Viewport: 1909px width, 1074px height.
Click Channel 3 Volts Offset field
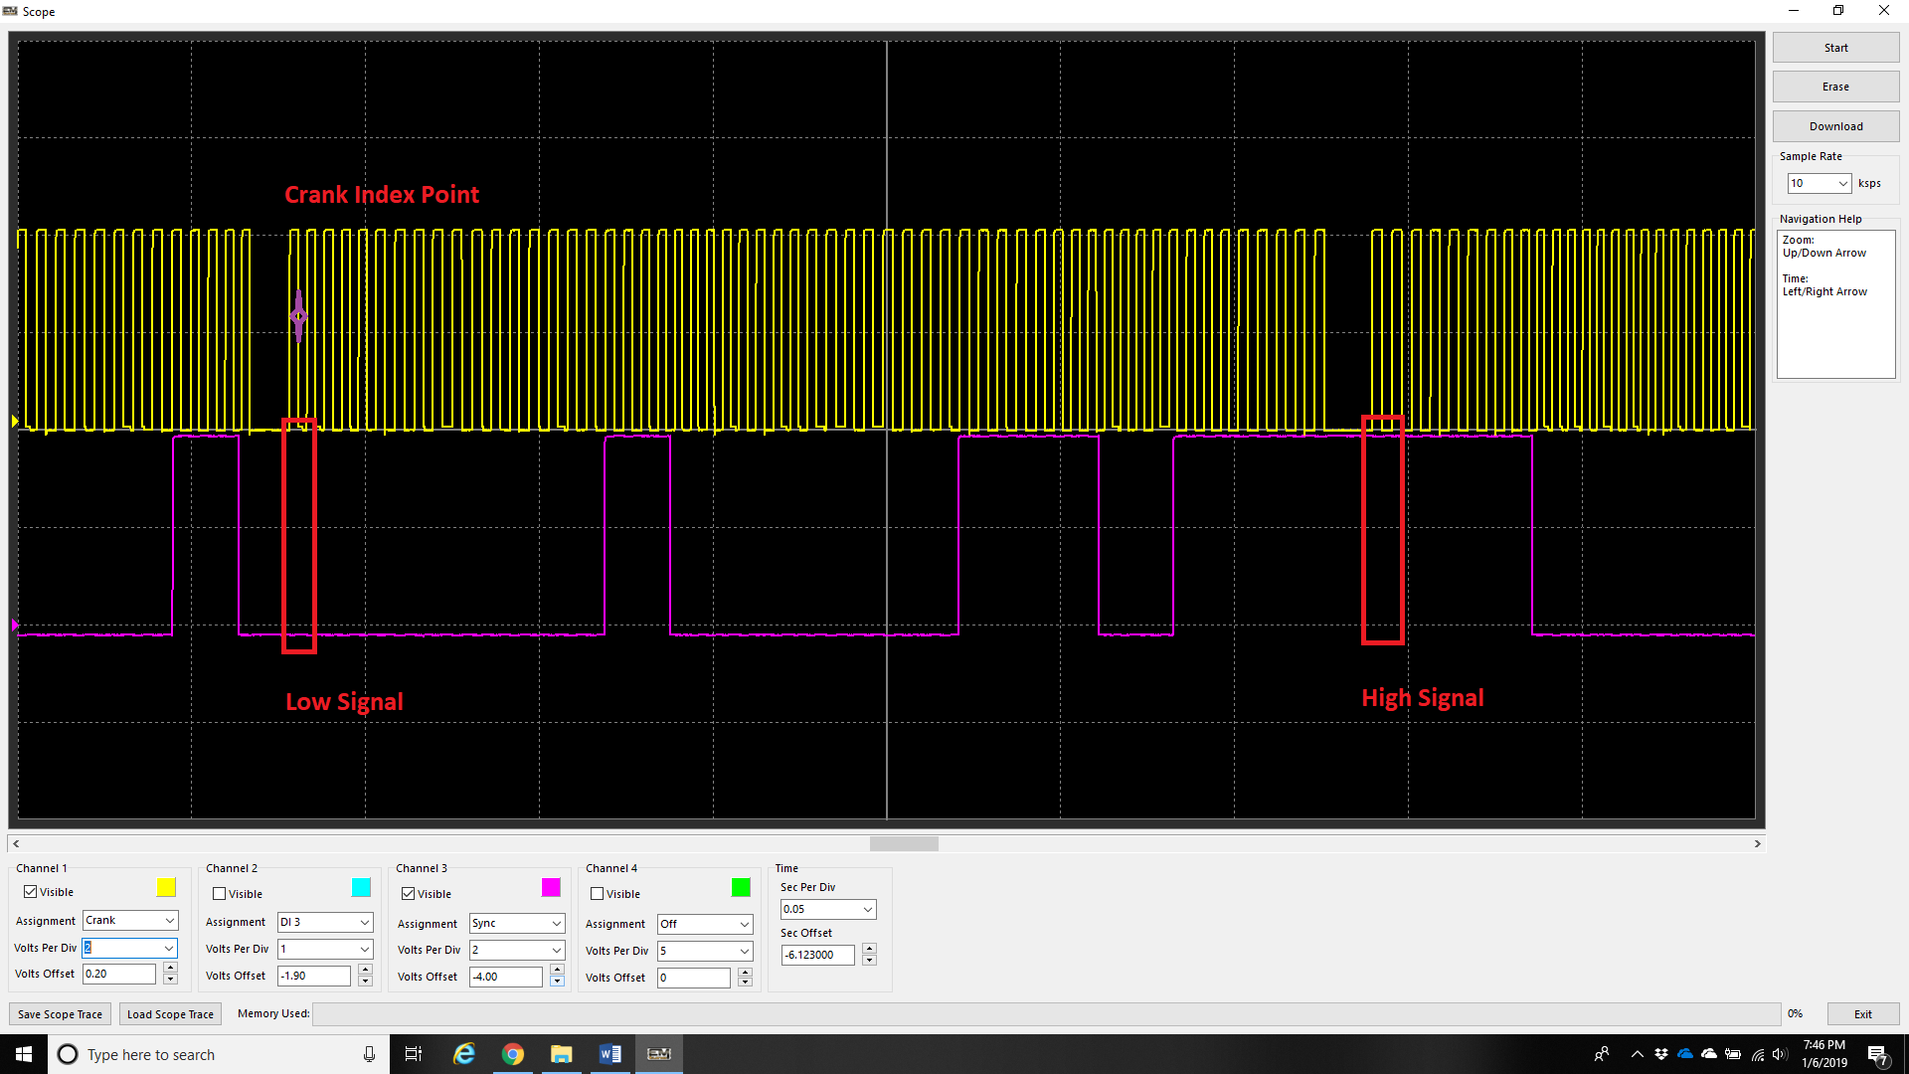(506, 978)
